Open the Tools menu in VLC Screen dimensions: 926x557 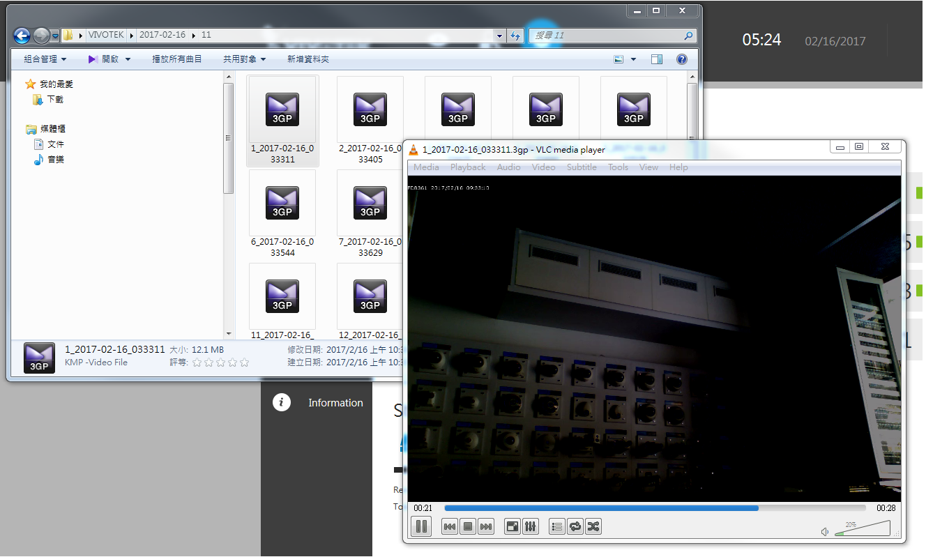coord(618,167)
